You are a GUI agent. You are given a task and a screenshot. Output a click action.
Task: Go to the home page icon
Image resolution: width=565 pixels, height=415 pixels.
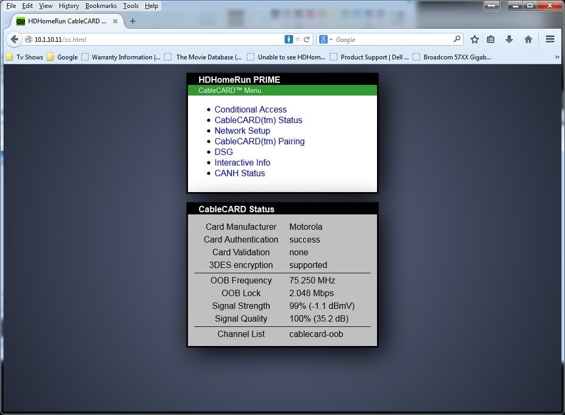pos(528,39)
